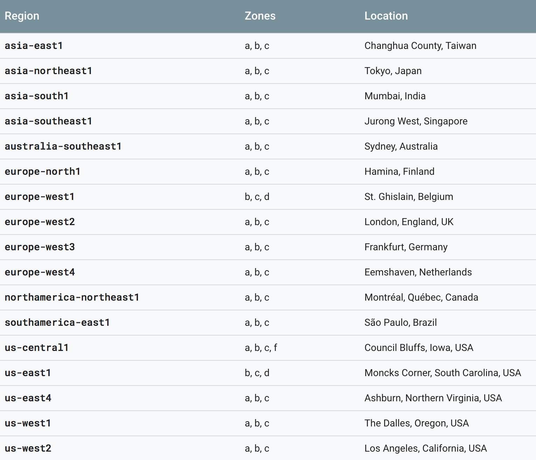Image resolution: width=536 pixels, height=460 pixels.
Task: Click the Zones column header
Action: pyautogui.click(x=260, y=16)
